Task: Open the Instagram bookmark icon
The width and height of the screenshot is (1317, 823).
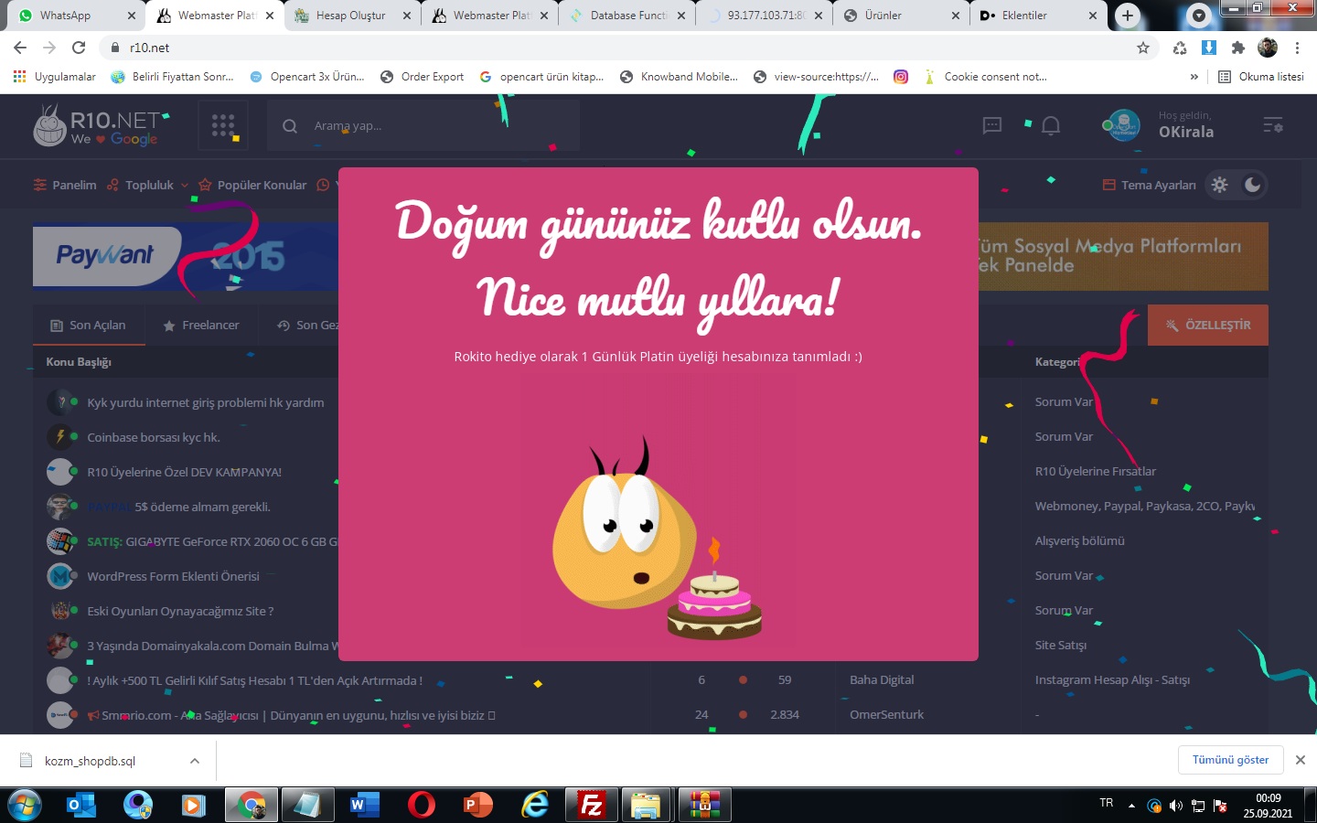Action: click(901, 77)
